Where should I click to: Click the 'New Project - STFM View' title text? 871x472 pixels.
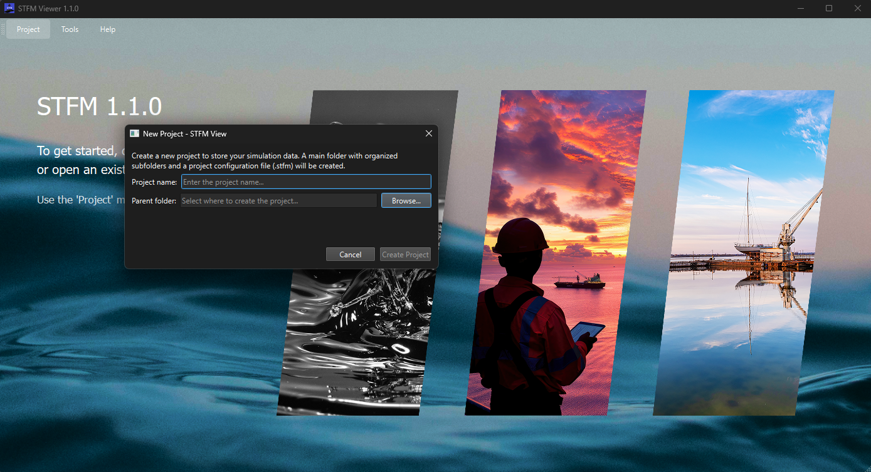point(185,133)
